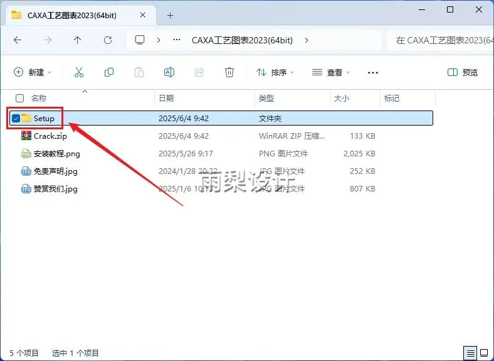Click the Delete trash icon
Screen dimensions: 494x361
pyautogui.click(x=229, y=72)
